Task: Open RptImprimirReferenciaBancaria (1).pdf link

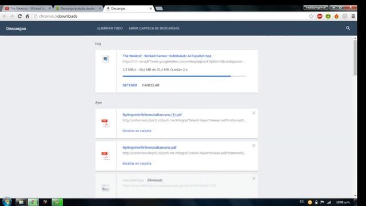Action: tap(152, 115)
